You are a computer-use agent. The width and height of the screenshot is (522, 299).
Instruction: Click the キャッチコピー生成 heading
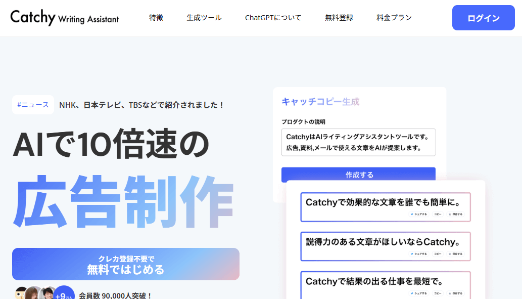(x=320, y=102)
